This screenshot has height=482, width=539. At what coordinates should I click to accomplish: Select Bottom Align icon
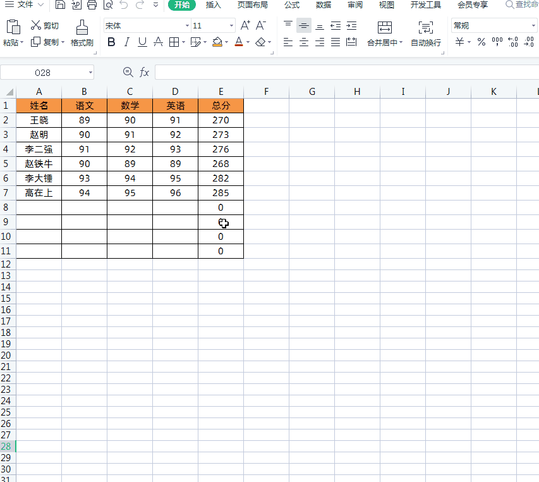tap(320, 25)
